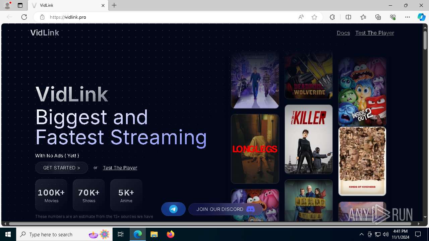Select the Inside Out 2 poster

362,92
